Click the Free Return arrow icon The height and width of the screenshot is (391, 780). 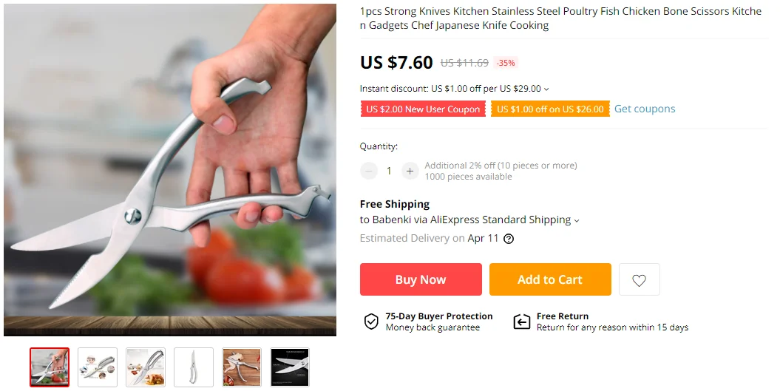point(522,322)
